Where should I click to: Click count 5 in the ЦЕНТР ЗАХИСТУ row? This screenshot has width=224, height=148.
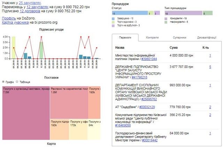(x=210, y=67)
